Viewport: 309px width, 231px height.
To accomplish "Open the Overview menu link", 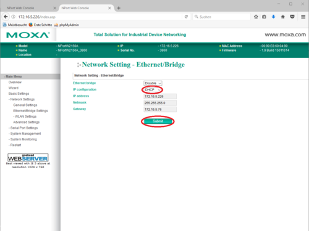I will pyautogui.click(x=15, y=82).
